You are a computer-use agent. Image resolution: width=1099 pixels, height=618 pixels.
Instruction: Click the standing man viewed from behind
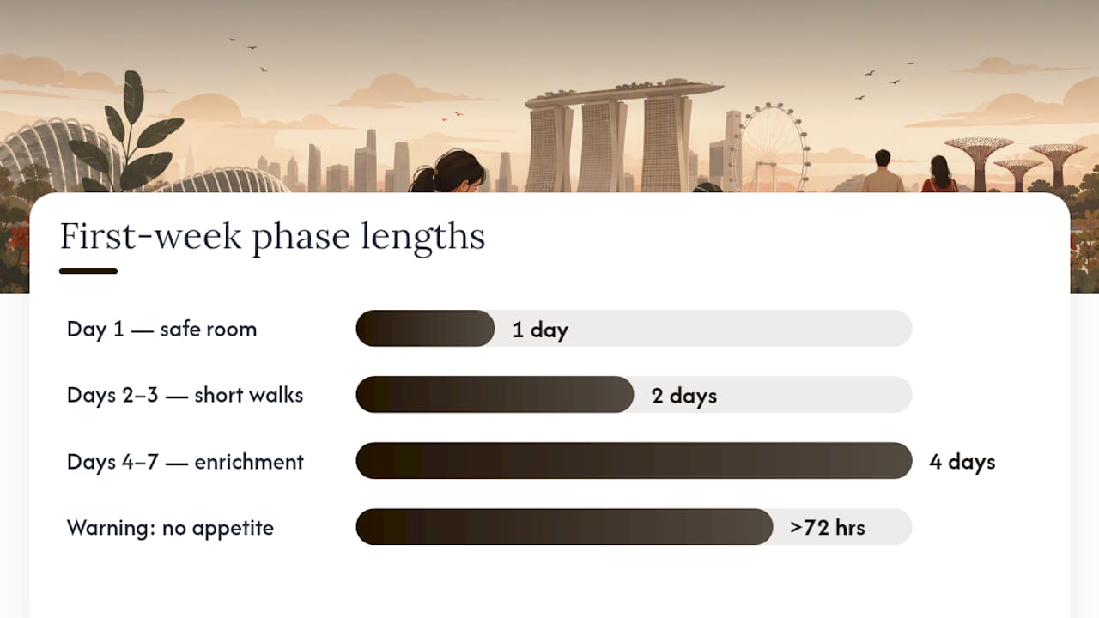pyautogui.click(x=883, y=172)
